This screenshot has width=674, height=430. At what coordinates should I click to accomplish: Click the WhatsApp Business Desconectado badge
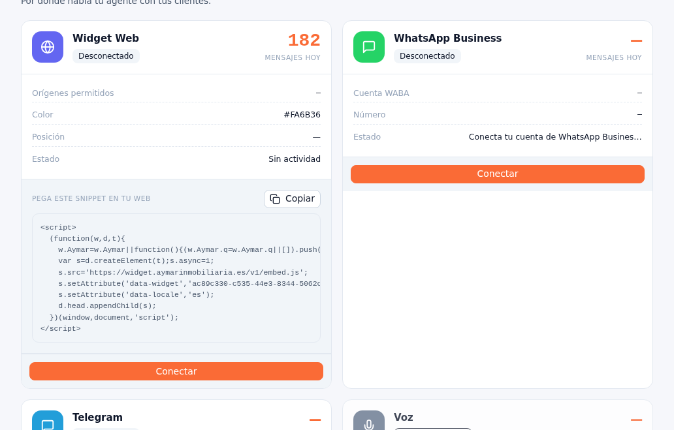(427, 56)
